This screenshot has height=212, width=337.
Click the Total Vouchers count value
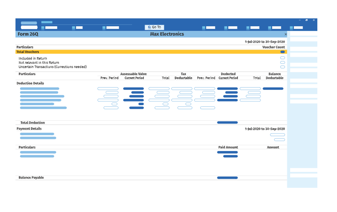pos(283,52)
